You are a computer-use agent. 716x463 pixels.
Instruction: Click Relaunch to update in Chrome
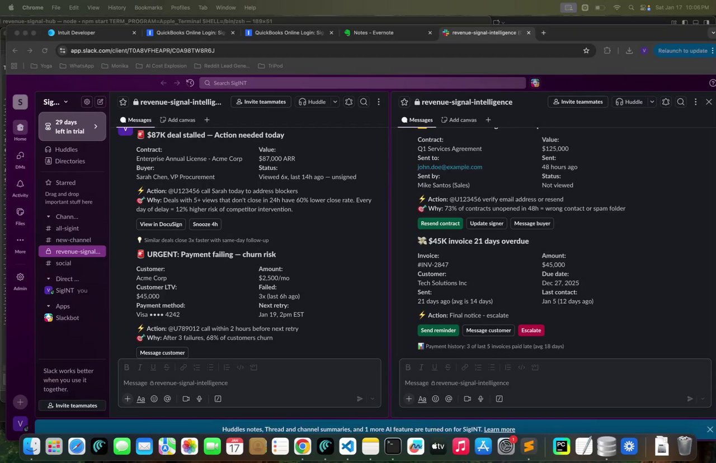tap(682, 50)
